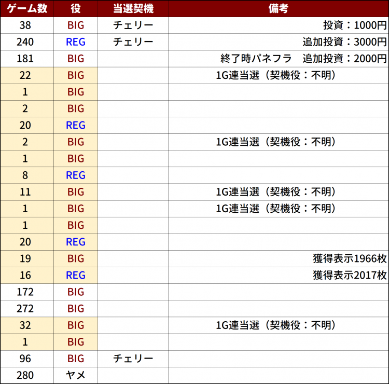Click チェリー in the 96-game row
Screen dimensions: 389x384
tap(133, 359)
